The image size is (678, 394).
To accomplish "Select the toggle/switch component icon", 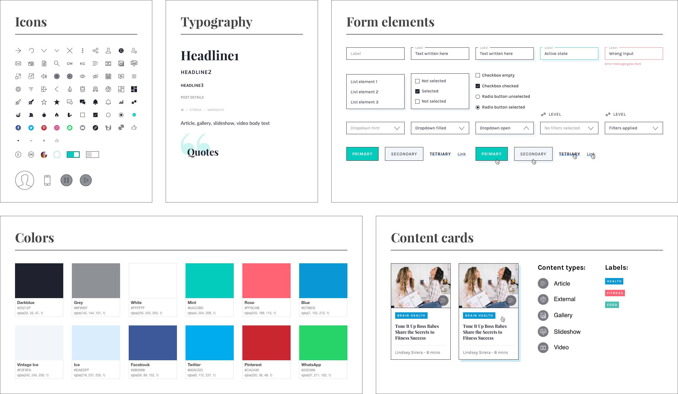I will (73, 154).
